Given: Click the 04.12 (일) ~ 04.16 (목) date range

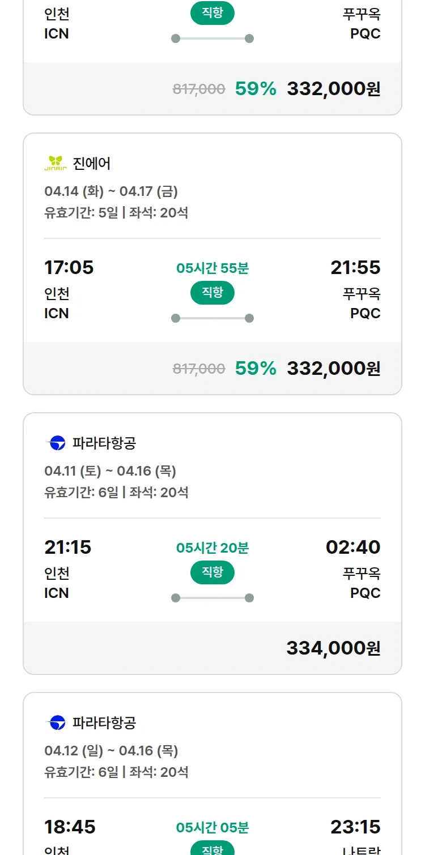Looking at the screenshot, I should point(111,751).
